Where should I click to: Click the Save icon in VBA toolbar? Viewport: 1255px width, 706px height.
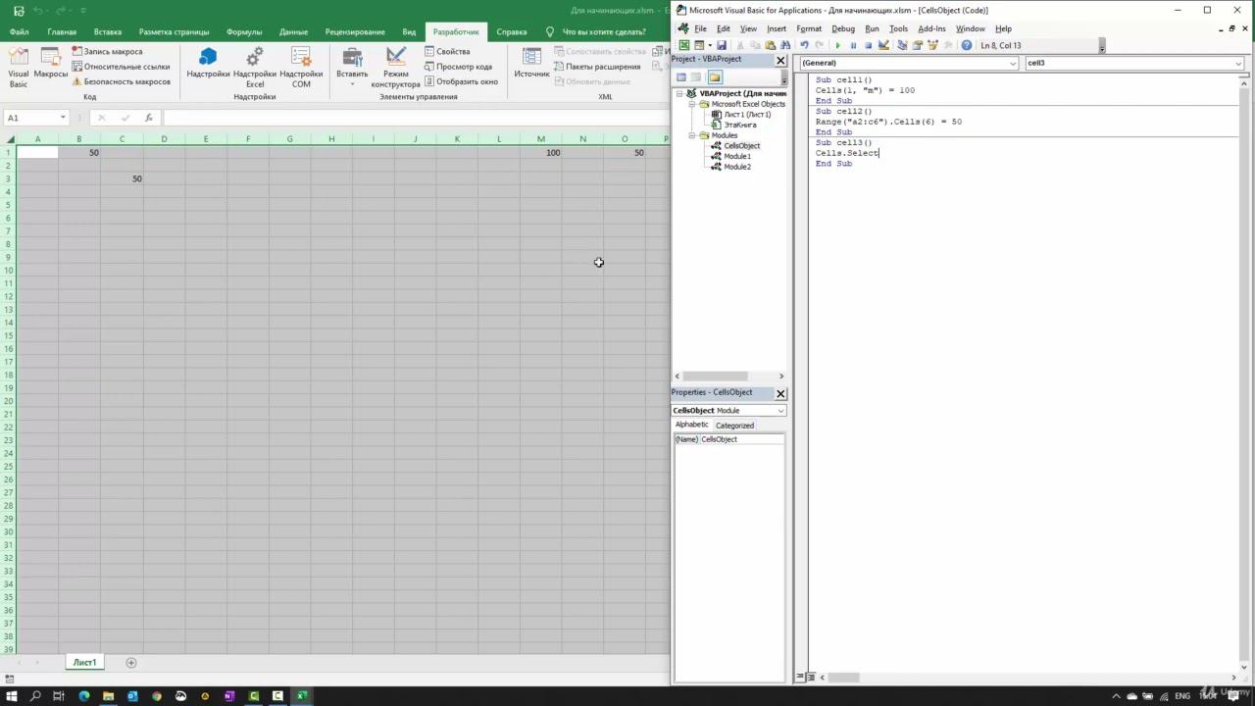[x=722, y=45]
